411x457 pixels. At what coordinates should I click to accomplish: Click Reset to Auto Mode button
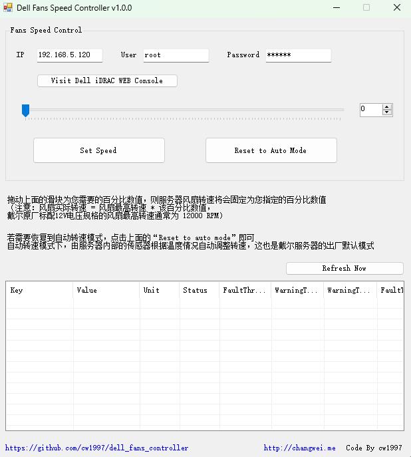click(271, 150)
